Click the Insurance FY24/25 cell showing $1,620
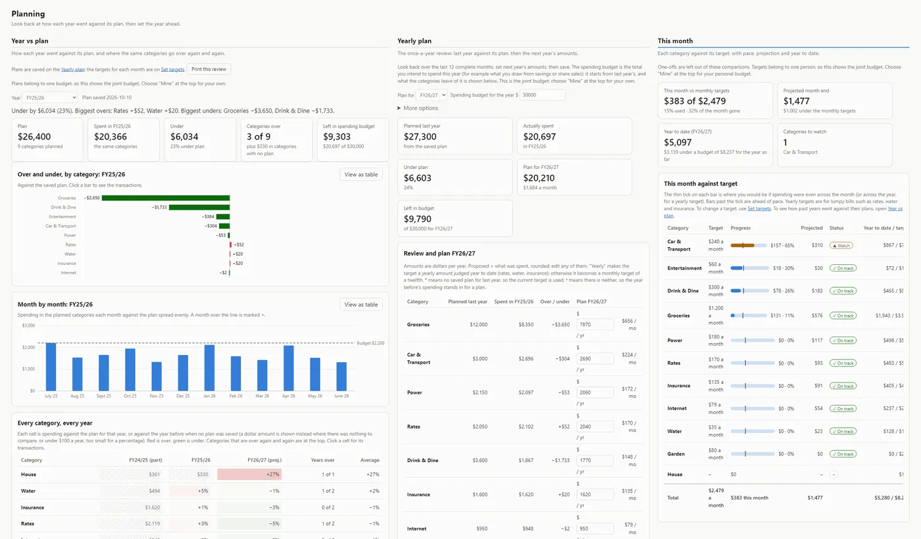Image resolution: width=921 pixels, height=539 pixels. [x=132, y=507]
